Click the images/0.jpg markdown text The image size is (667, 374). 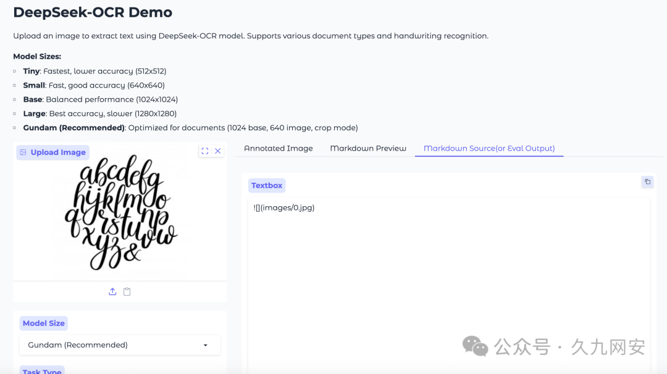(283, 207)
